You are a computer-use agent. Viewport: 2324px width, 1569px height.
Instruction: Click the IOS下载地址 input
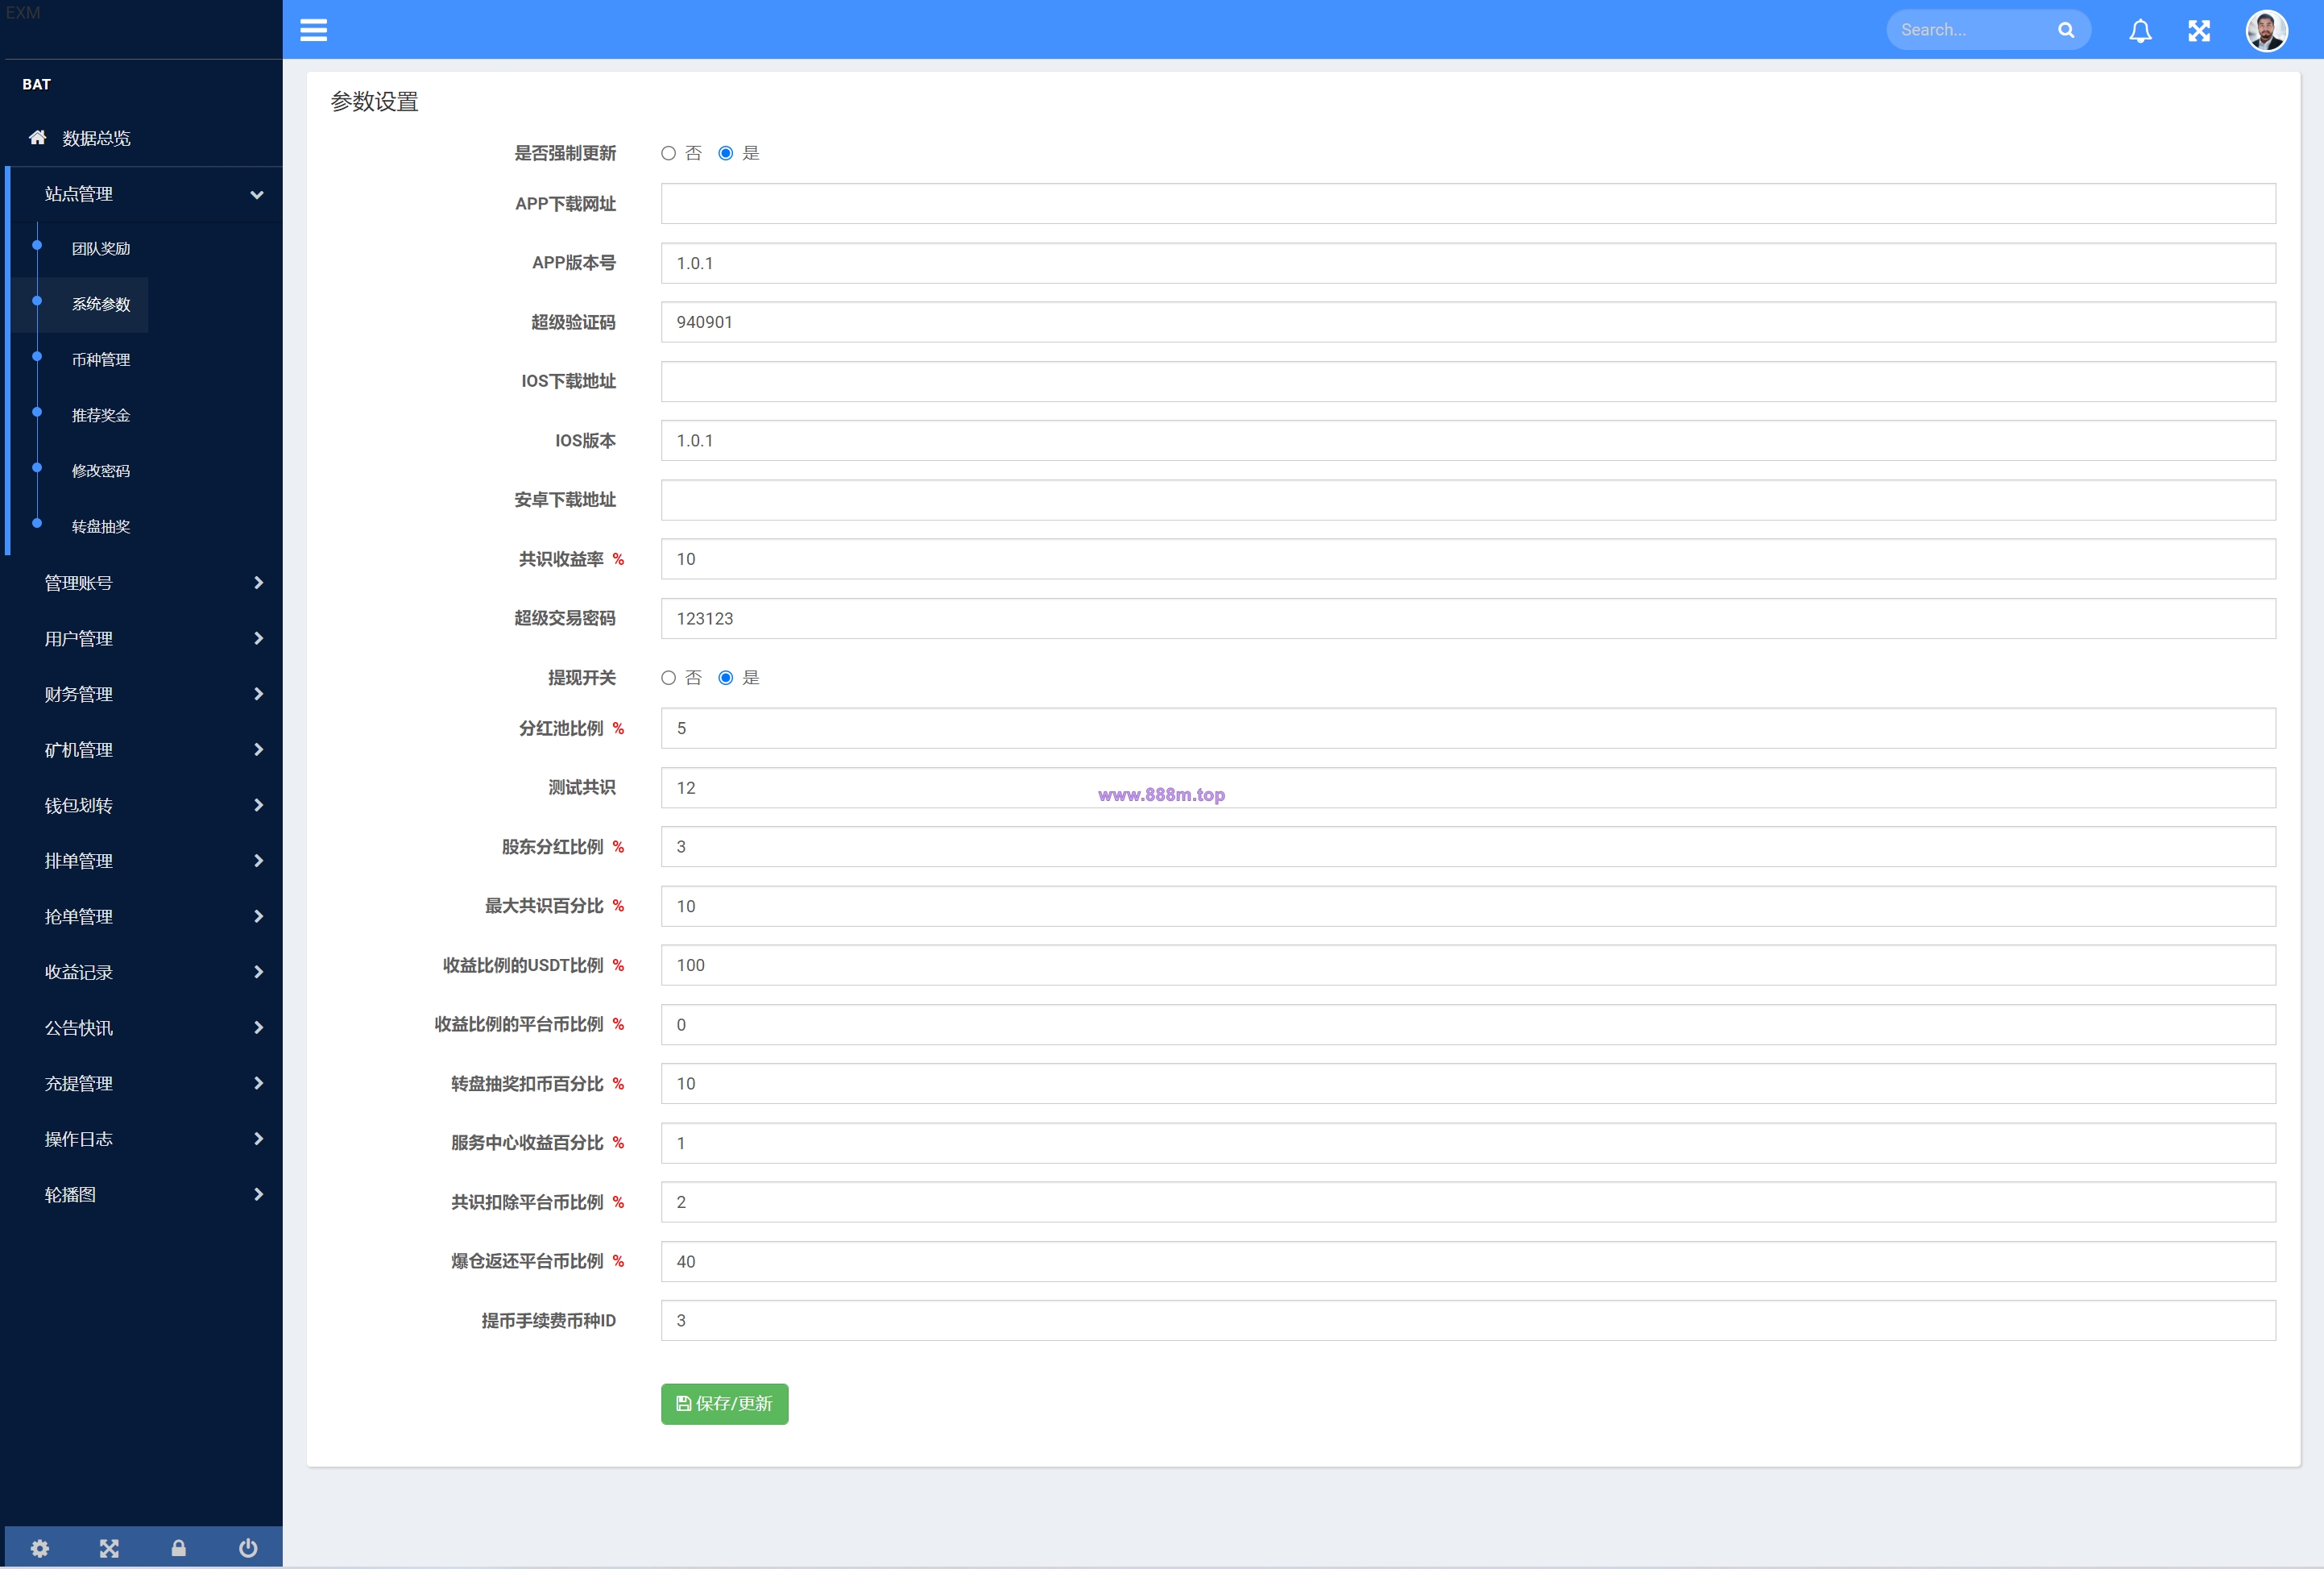click(x=1467, y=381)
